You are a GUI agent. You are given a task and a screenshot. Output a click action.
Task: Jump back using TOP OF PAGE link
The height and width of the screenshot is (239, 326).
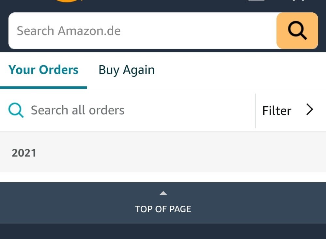(163, 209)
